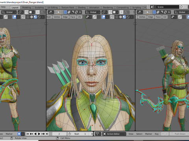Open the Action Editor mode dropdown
The image size is (189, 141).
(114, 134)
